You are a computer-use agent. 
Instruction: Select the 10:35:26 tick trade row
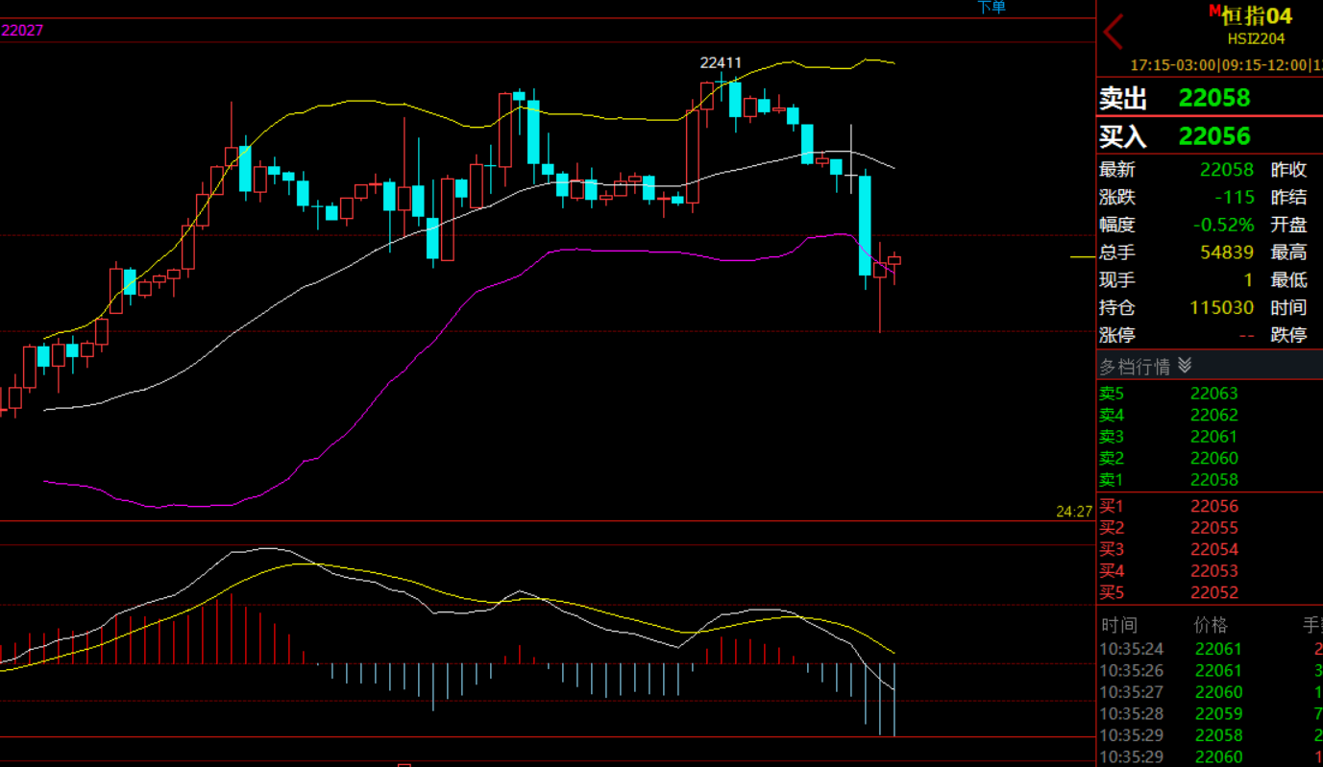pyautogui.click(x=1210, y=671)
